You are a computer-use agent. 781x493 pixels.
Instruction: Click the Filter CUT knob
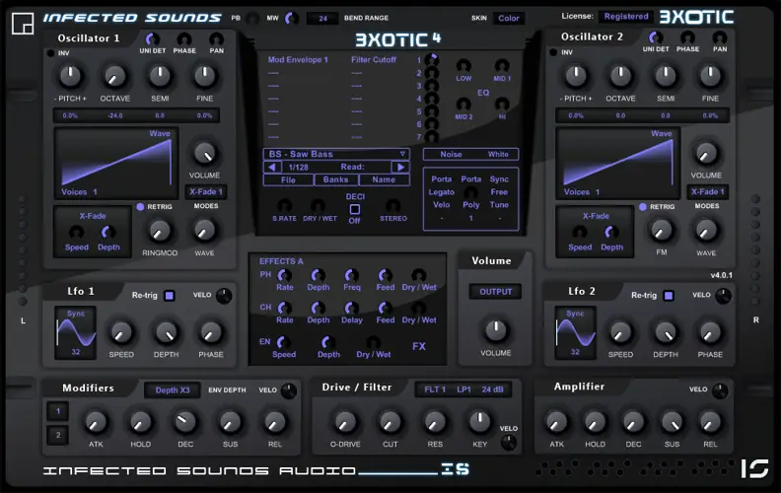click(x=390, y=422)
